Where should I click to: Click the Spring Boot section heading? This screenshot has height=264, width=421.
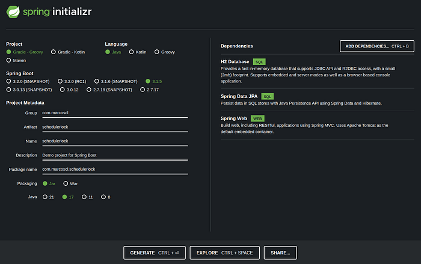20,73
